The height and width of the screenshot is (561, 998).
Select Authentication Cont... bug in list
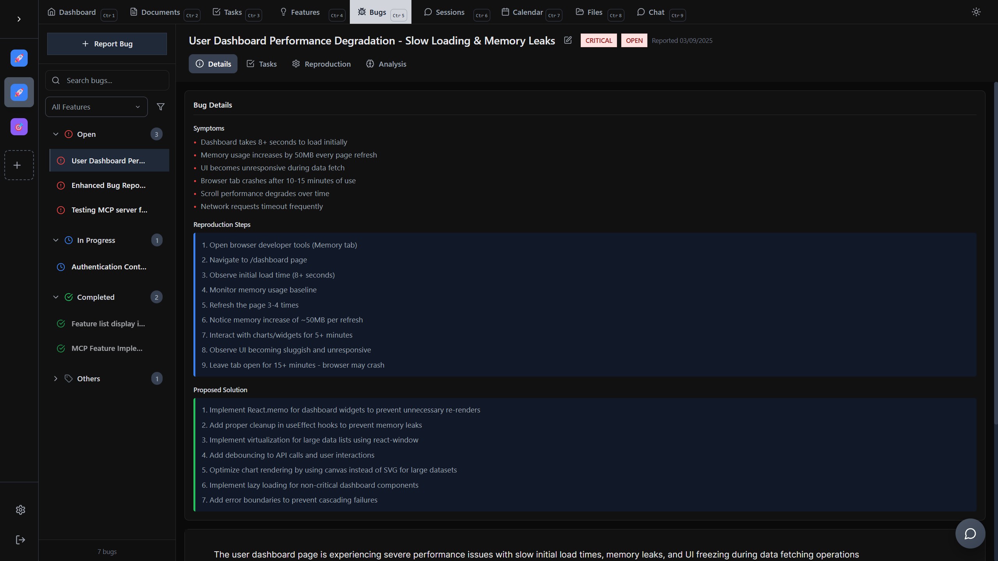click(109, 267)
